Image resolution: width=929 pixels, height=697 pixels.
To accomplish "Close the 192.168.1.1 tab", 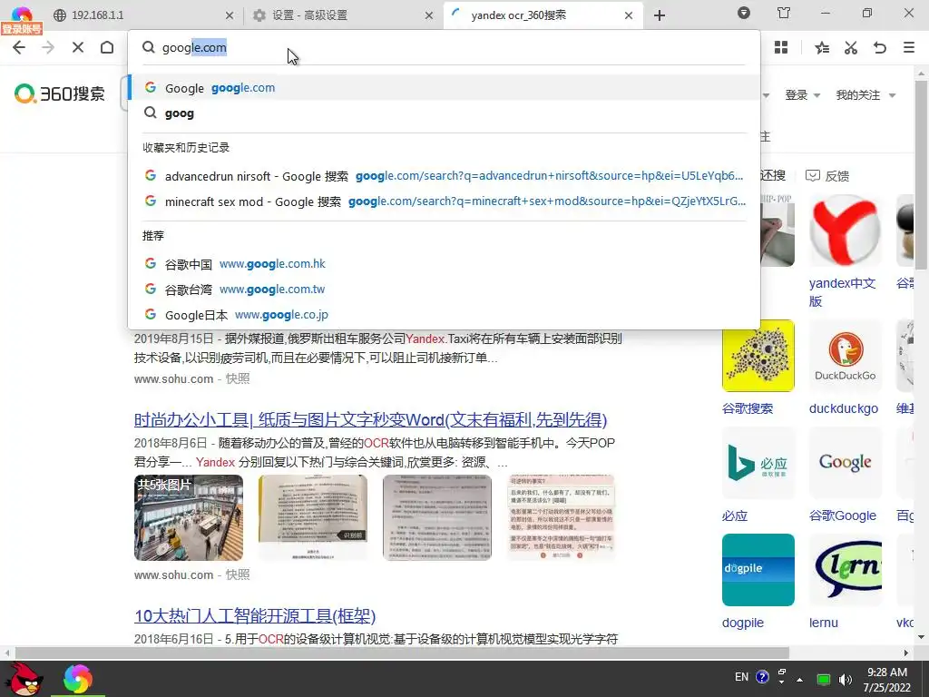I will click(230, 15).
